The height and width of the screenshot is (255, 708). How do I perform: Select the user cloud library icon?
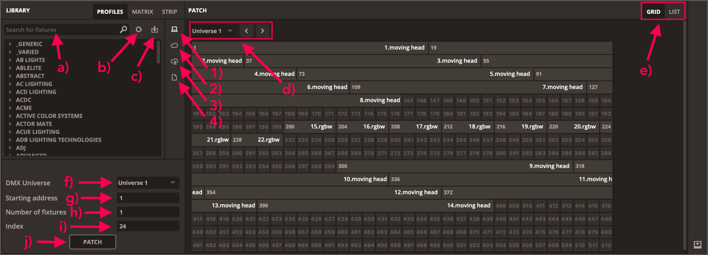174,61
